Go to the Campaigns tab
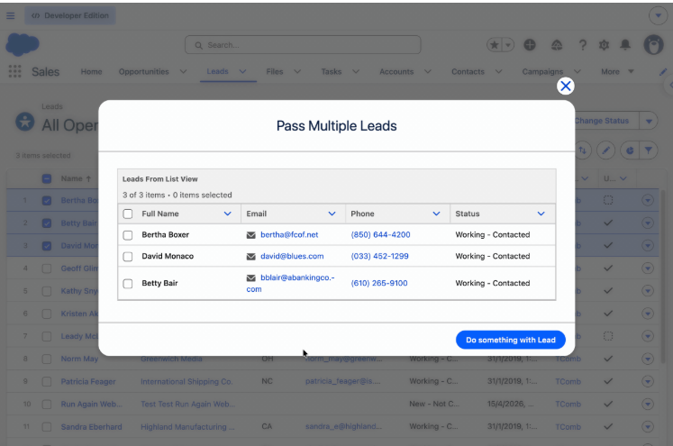The width and height of the screenshot is (673, 446). pyautogui.click(x=542, y=72)
